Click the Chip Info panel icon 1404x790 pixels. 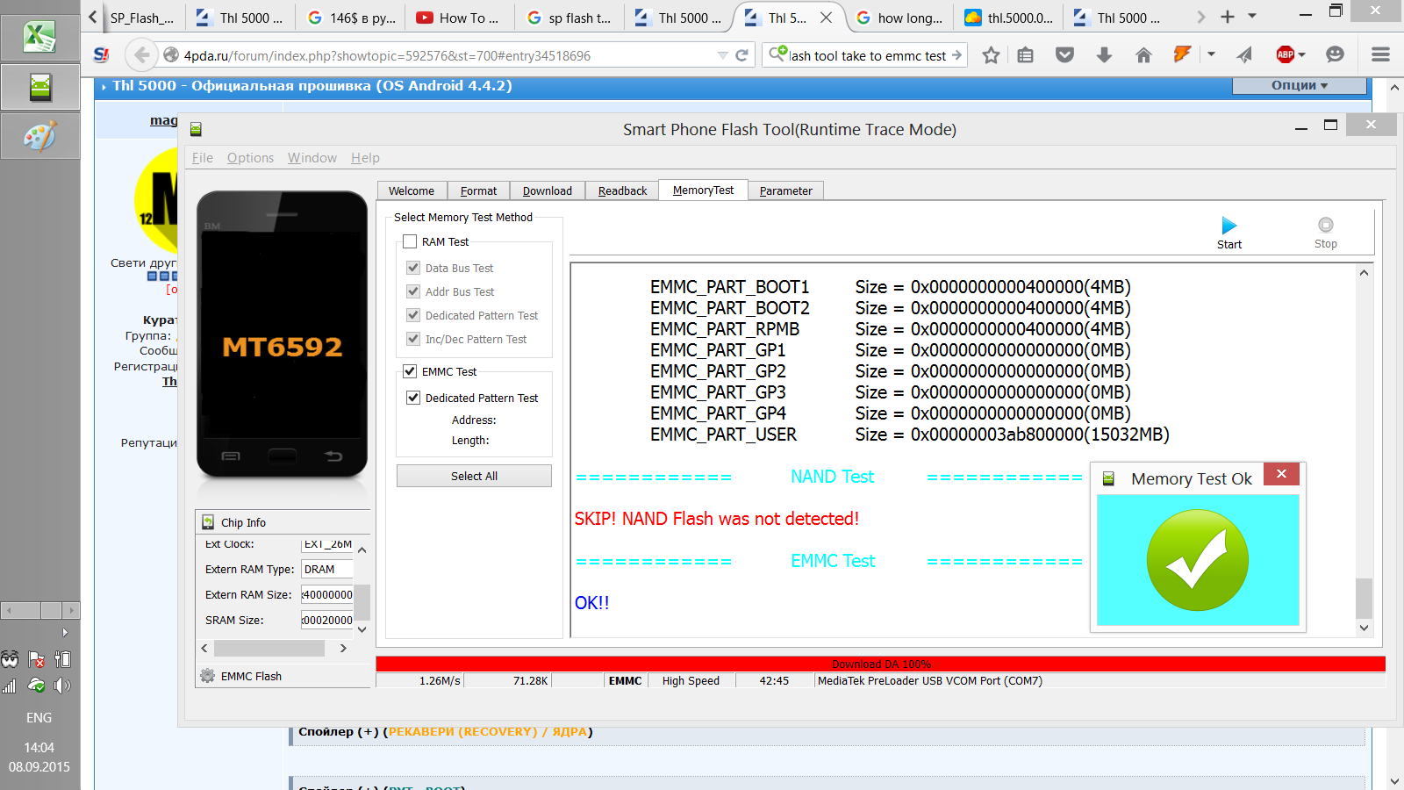click(x=208, y=522)
